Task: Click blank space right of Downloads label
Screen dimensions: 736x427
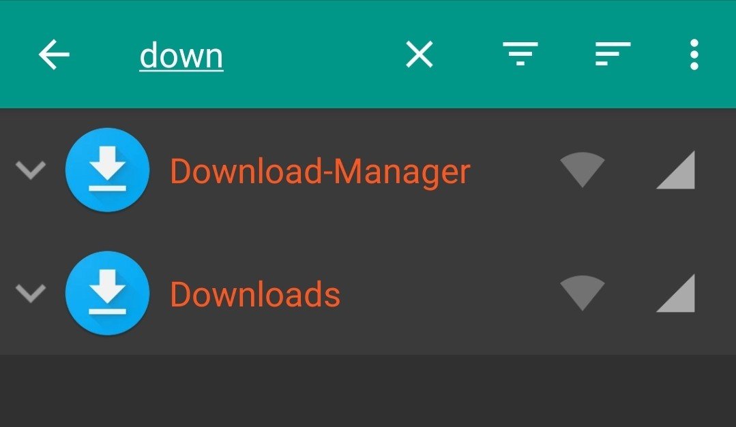Action: 448,294
